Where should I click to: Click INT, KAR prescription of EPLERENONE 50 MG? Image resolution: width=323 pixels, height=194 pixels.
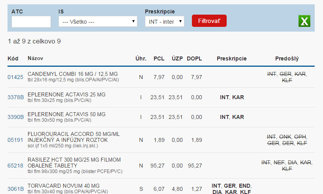click(232, 117)
